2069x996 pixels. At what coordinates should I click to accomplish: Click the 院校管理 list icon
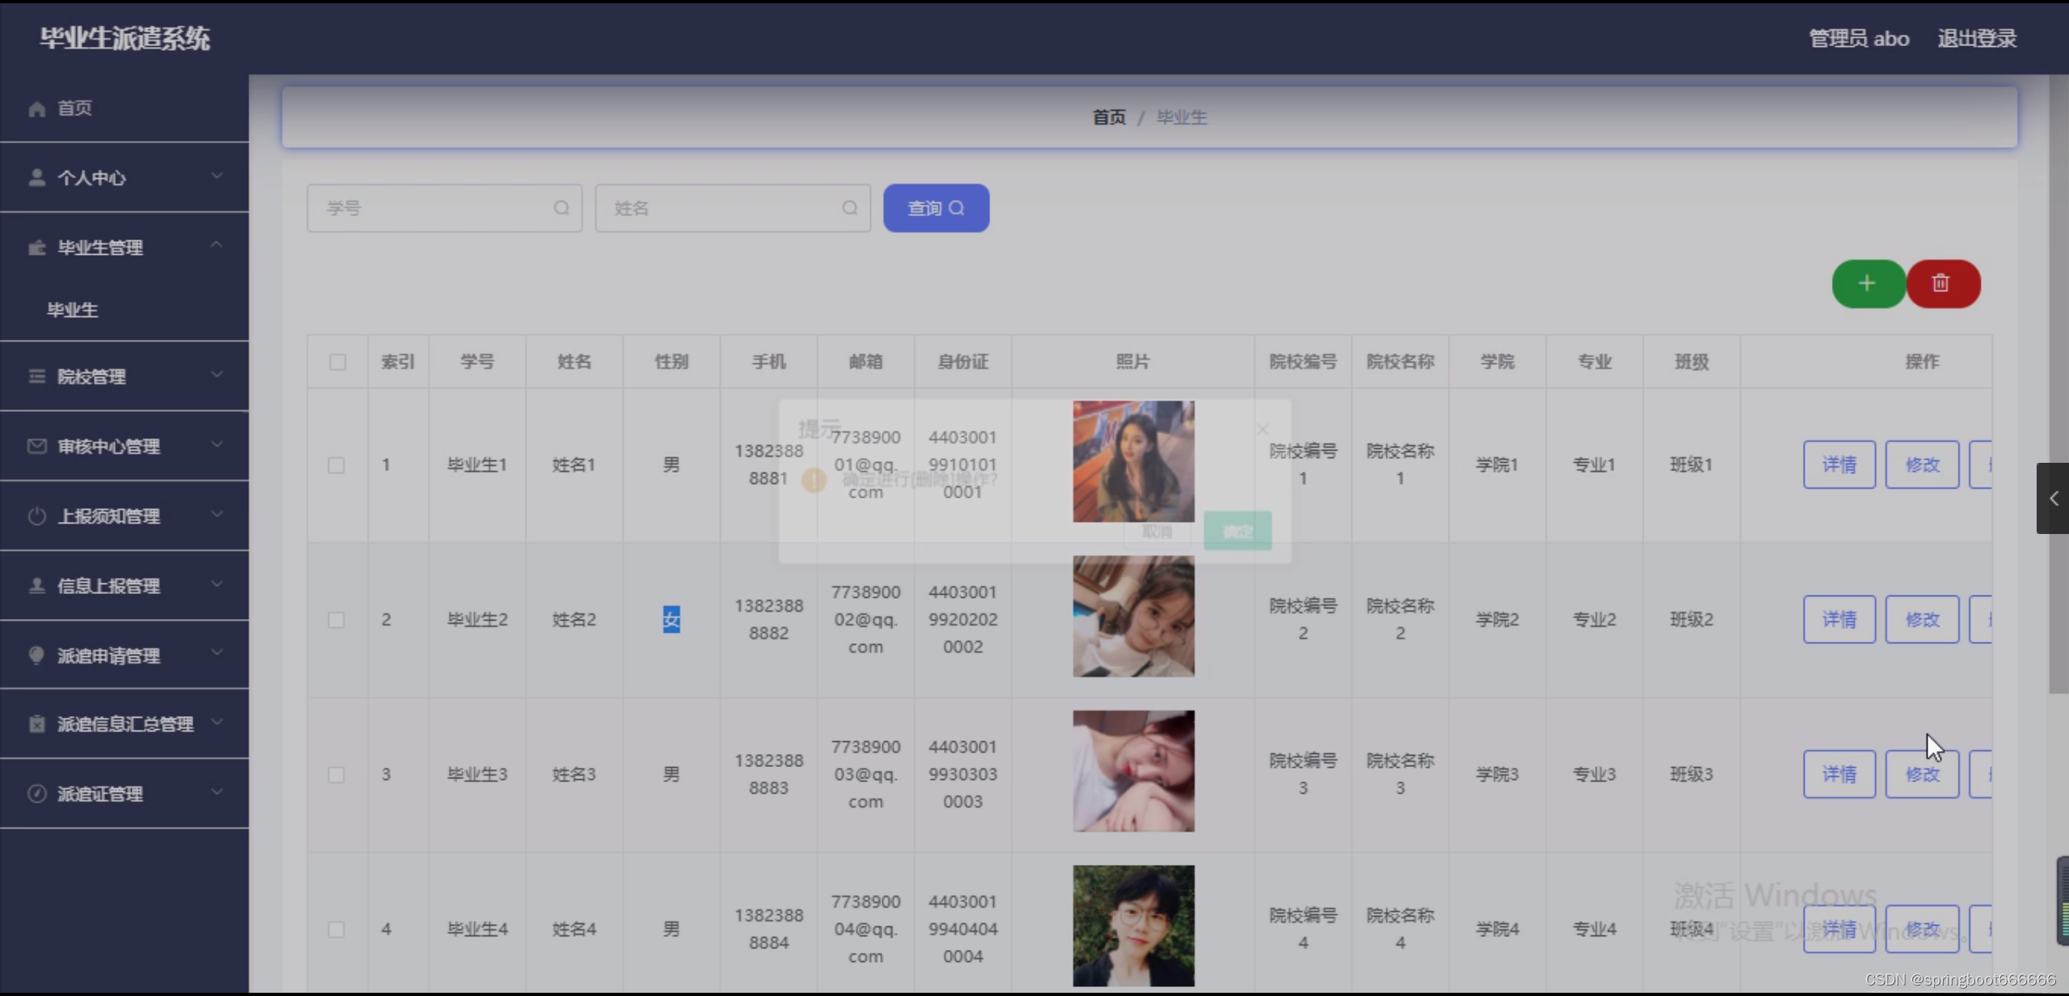coord(36,376)
